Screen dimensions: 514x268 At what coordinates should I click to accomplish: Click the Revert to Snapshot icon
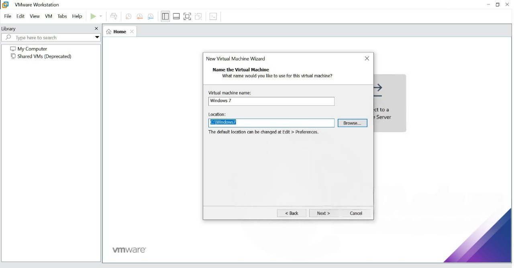139,16
